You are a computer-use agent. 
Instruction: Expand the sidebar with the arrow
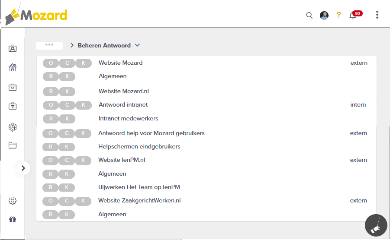23,168
